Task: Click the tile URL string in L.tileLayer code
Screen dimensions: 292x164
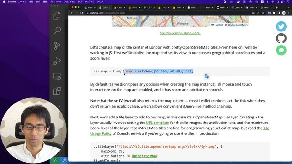Action: point(167,147)
